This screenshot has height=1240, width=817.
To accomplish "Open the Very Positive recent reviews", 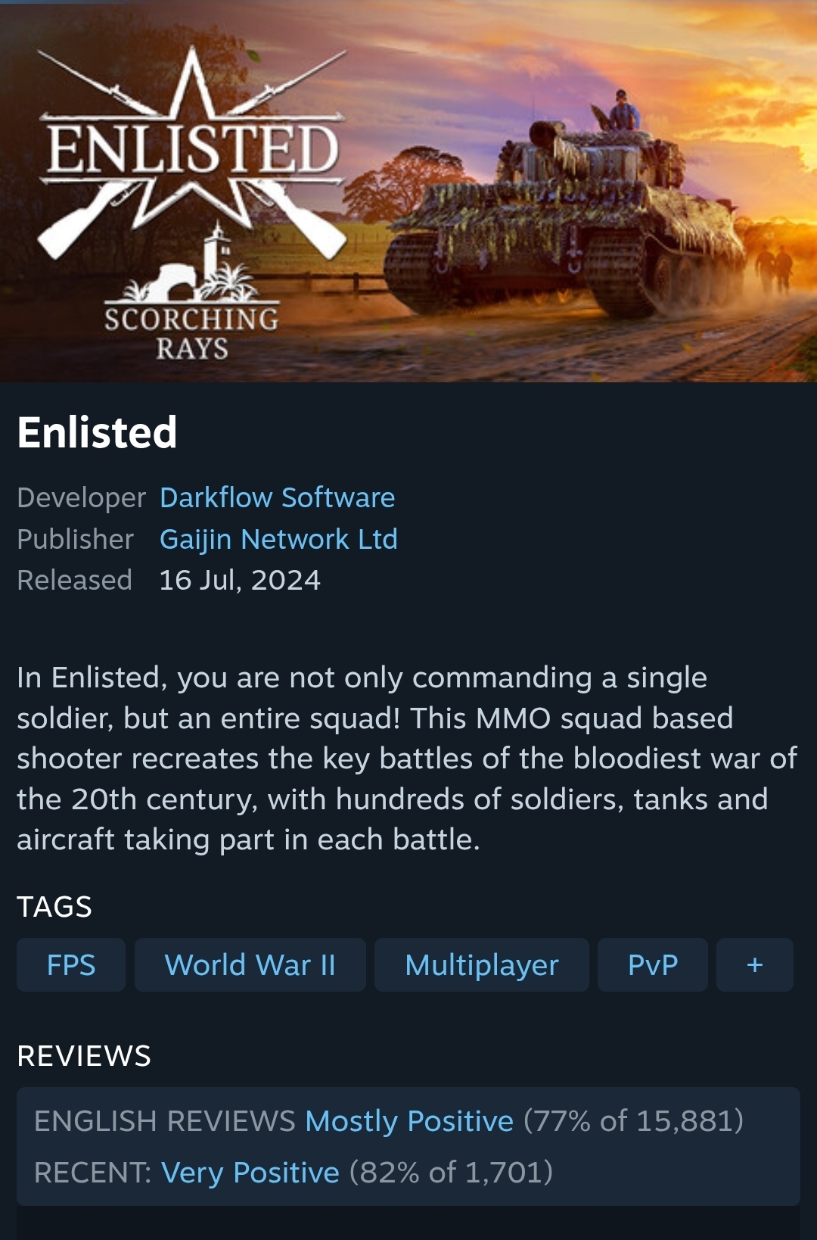I will [x=250, y=1172].
